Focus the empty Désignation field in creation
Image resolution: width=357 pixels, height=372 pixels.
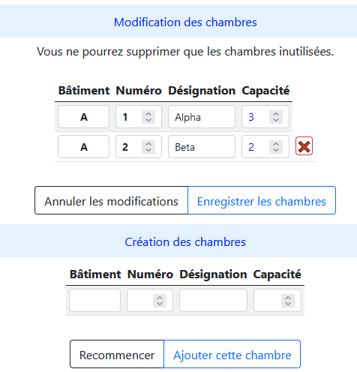click(x=213, y=301)
